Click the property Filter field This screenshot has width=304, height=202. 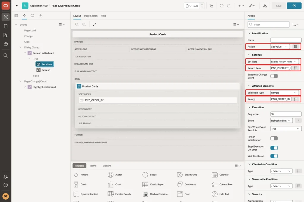pyautogui.click(x=268, y=25)
